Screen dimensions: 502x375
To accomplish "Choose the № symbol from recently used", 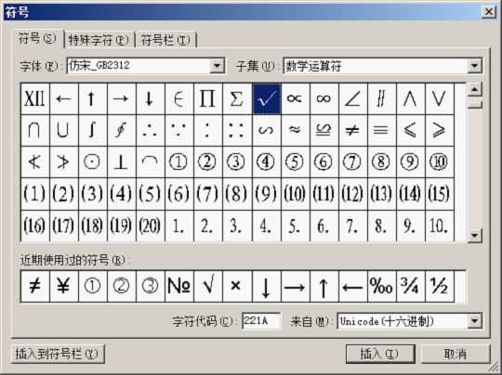I will pos(179,287).
